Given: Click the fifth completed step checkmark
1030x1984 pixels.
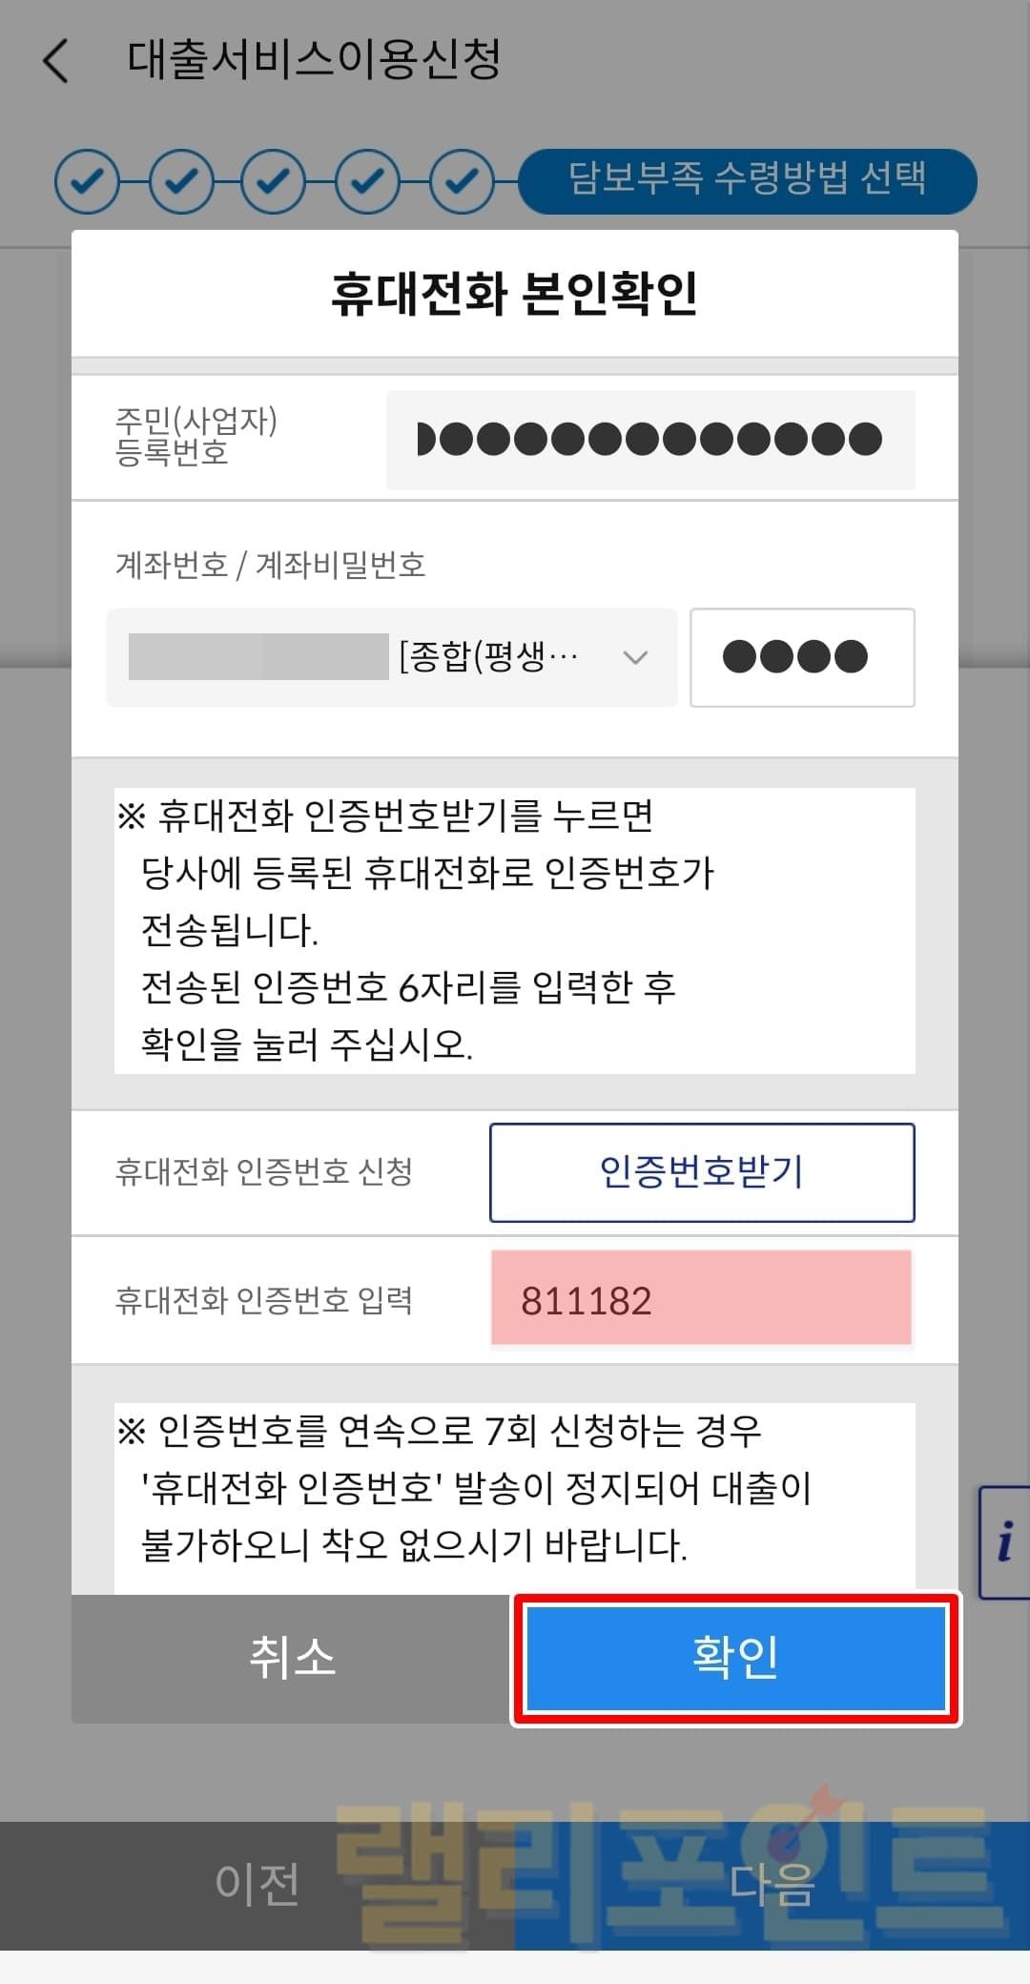Looking at the screenshot, I should 462,180.
